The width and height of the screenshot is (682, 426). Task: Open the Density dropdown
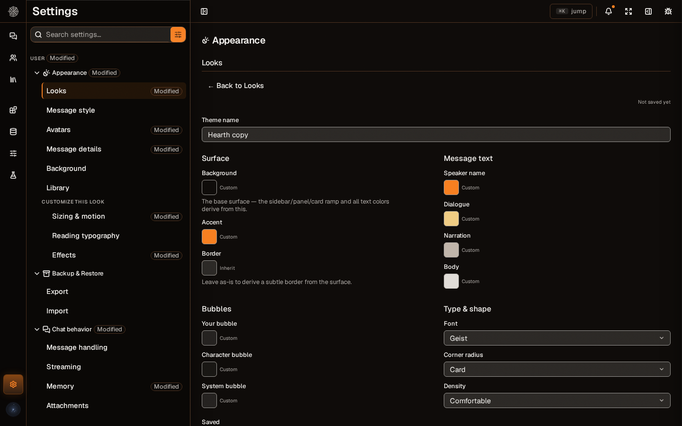coord(557,400)
